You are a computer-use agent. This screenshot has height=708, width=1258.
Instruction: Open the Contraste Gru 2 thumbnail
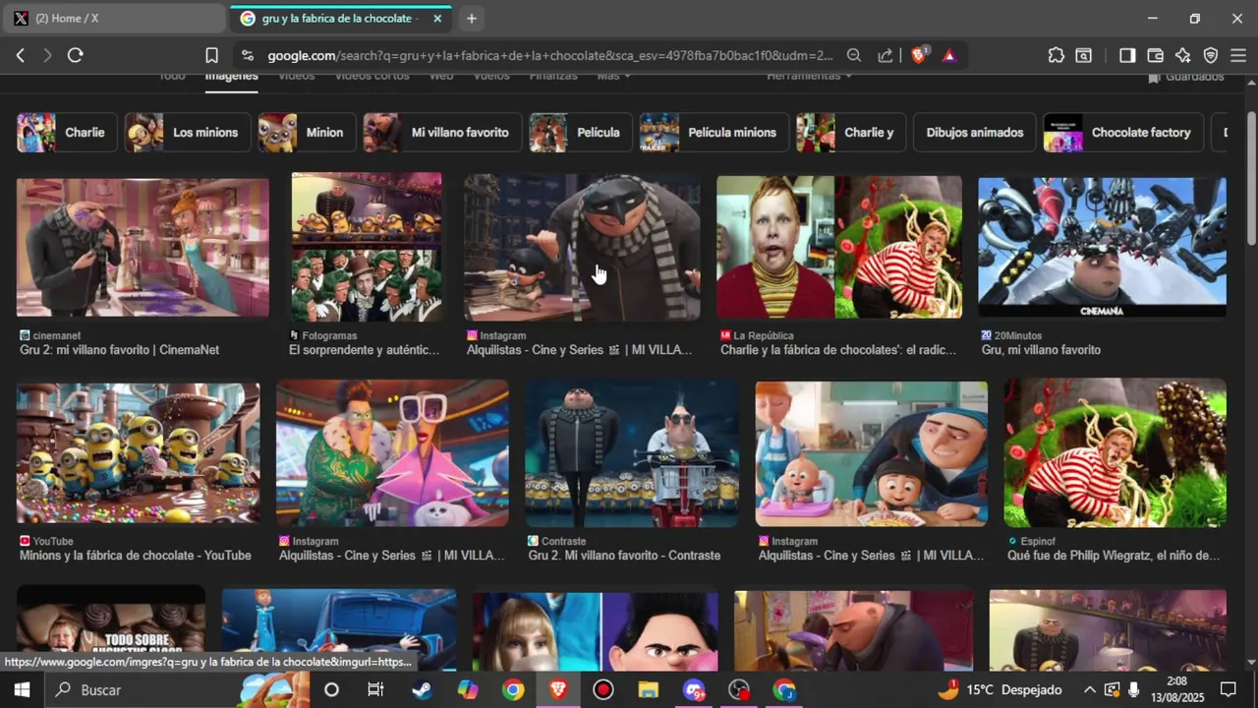point(632,453)
